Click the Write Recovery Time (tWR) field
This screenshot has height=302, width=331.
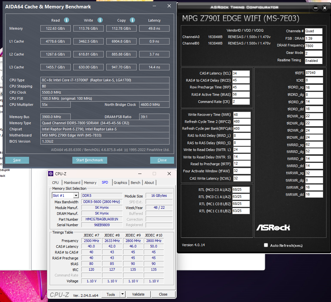[242, 115]
